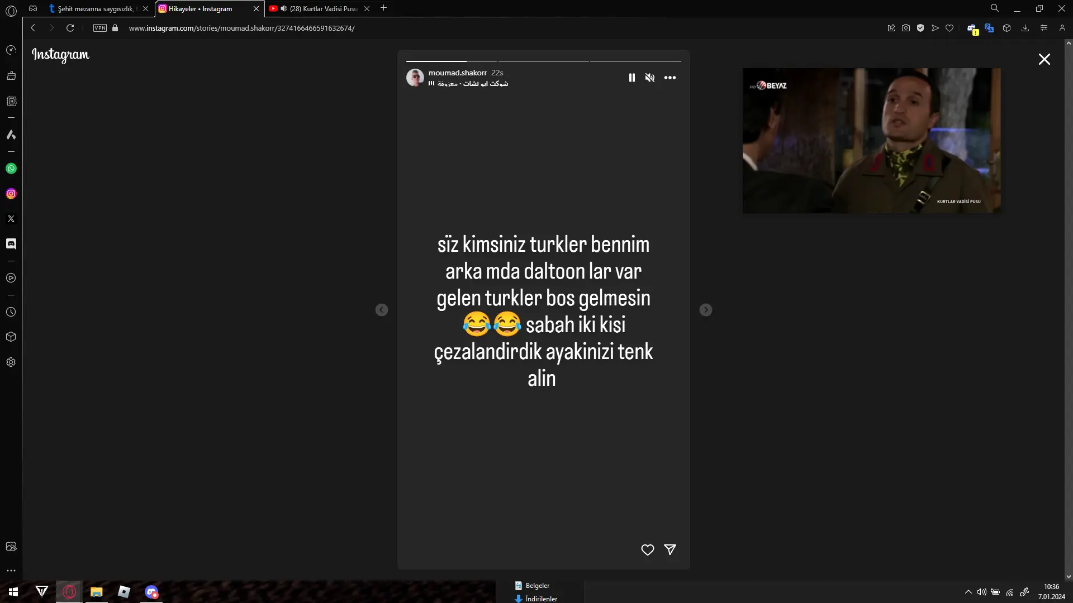Click the story progress bar
This screenshot has width=1073, height=603.
pyautogui.click(x=543, y=61)
